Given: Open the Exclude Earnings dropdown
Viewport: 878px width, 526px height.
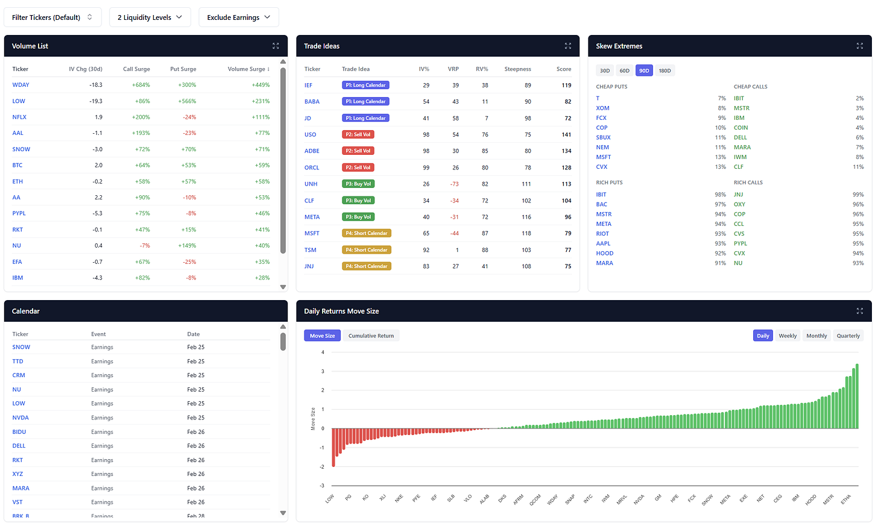Looking at the screenshot, I should tap(239, 17).
